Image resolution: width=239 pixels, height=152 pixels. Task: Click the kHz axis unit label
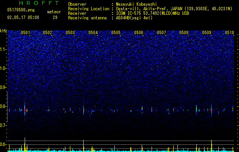tap(3, 31)
